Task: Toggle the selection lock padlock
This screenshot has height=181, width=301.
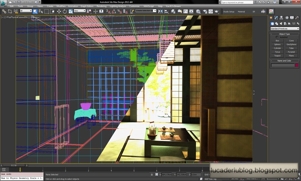Action: 152,175
